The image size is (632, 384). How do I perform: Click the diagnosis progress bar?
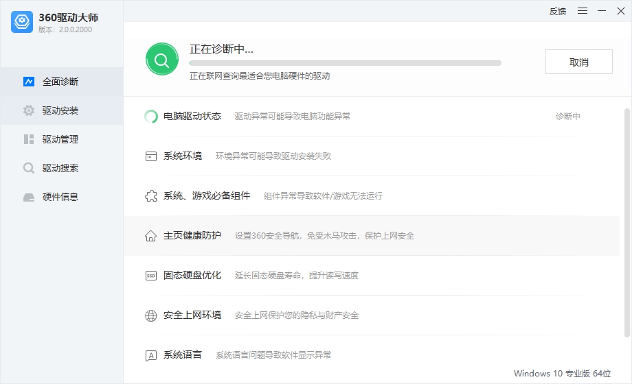click(x=346, y=63)
